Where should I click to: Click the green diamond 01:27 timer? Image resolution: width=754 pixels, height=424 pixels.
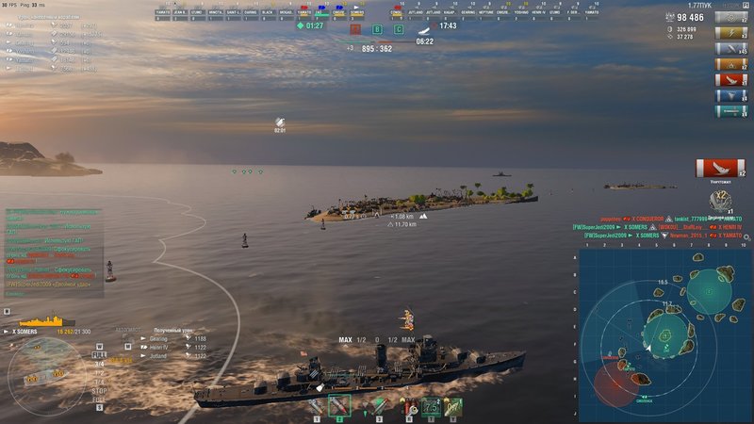310,25
